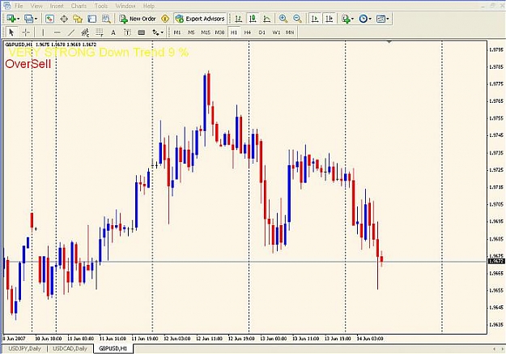Click the red 'OverSell' label
Screen dimensions: 506x354
[x=28, y=64]
